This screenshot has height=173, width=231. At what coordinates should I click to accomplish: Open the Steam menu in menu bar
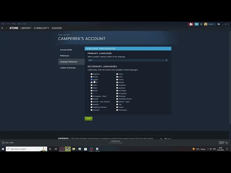[x=3, y=24]
